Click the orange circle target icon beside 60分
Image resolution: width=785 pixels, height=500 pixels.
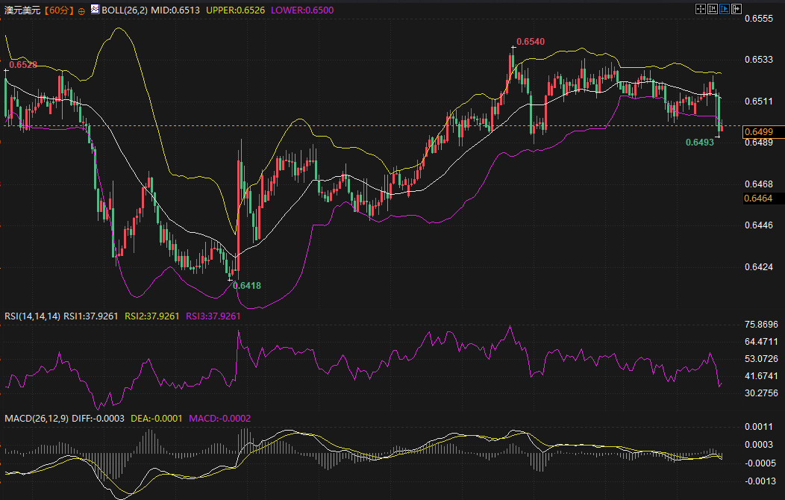pos(81,11)
